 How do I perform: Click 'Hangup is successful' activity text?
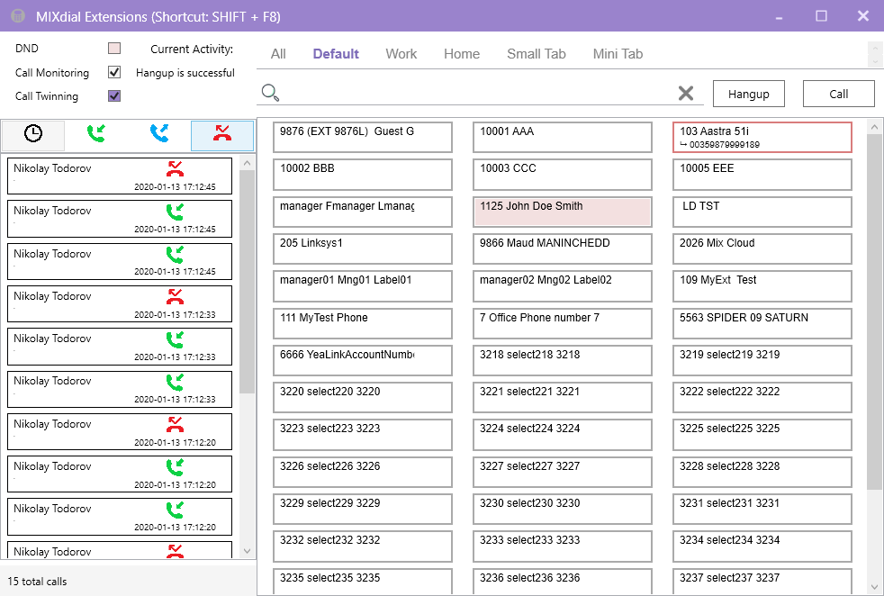point(185,73)
